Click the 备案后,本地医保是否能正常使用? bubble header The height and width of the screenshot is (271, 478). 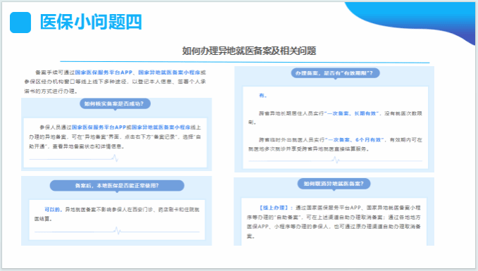coord(117,185)
